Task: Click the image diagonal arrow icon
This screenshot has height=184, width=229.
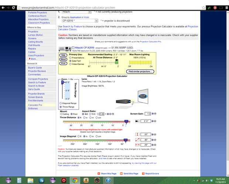Action: 137,140
